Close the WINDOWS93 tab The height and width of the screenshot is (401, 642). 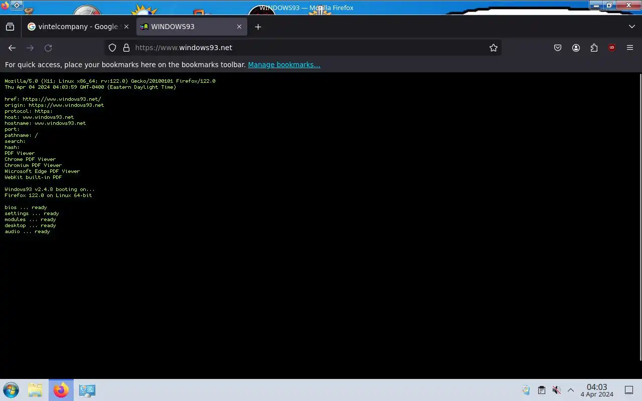239,27
